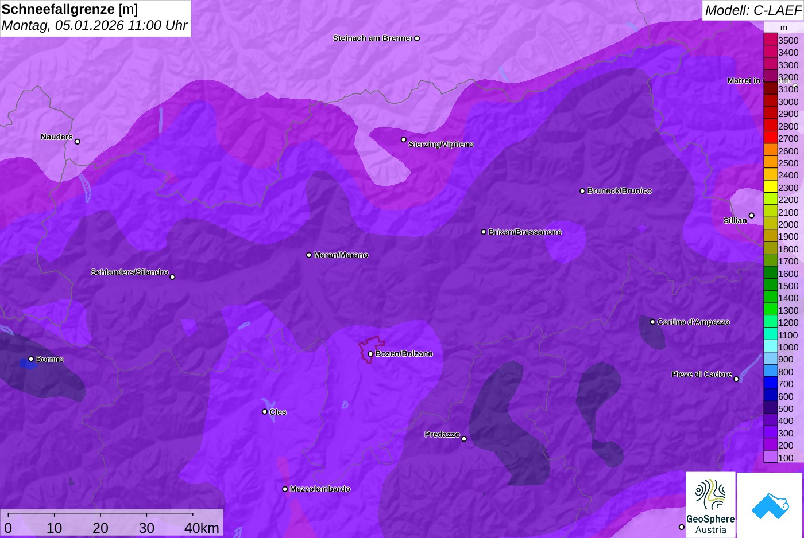Click the Modell: C-LAEF label
804x538 pixels.
click(x=753, y=10)
